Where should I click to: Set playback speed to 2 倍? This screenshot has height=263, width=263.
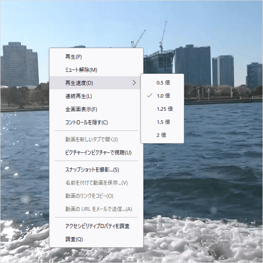click(x=162, y=135)
